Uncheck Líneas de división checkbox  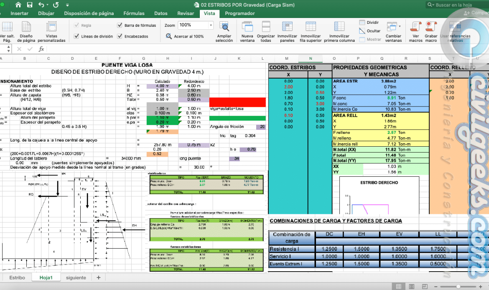point(76,36)
